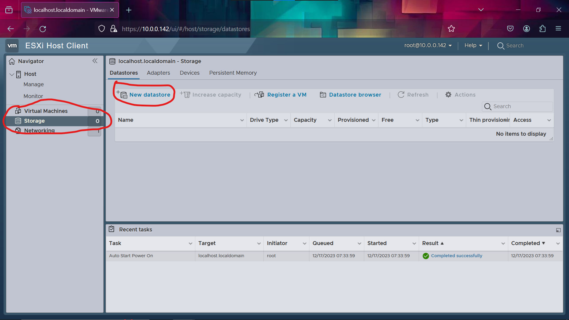Open the Actions gear menu

coord(460,95)
